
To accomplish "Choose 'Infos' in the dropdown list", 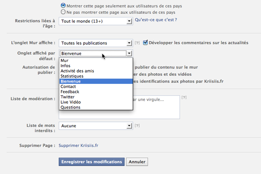I will pyautogui.click(x=66, y=66).
